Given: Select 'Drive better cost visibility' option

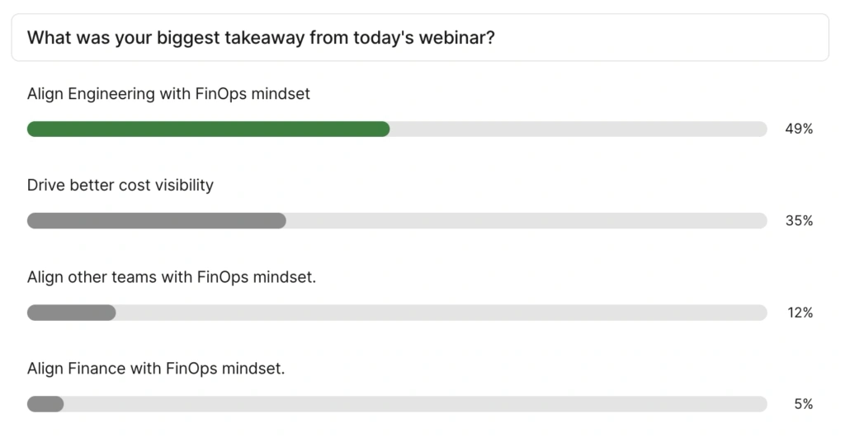Looking at the screenshot, I should point(120,186).
